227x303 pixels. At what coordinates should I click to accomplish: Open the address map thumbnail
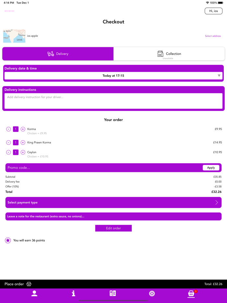click(14, 36)
